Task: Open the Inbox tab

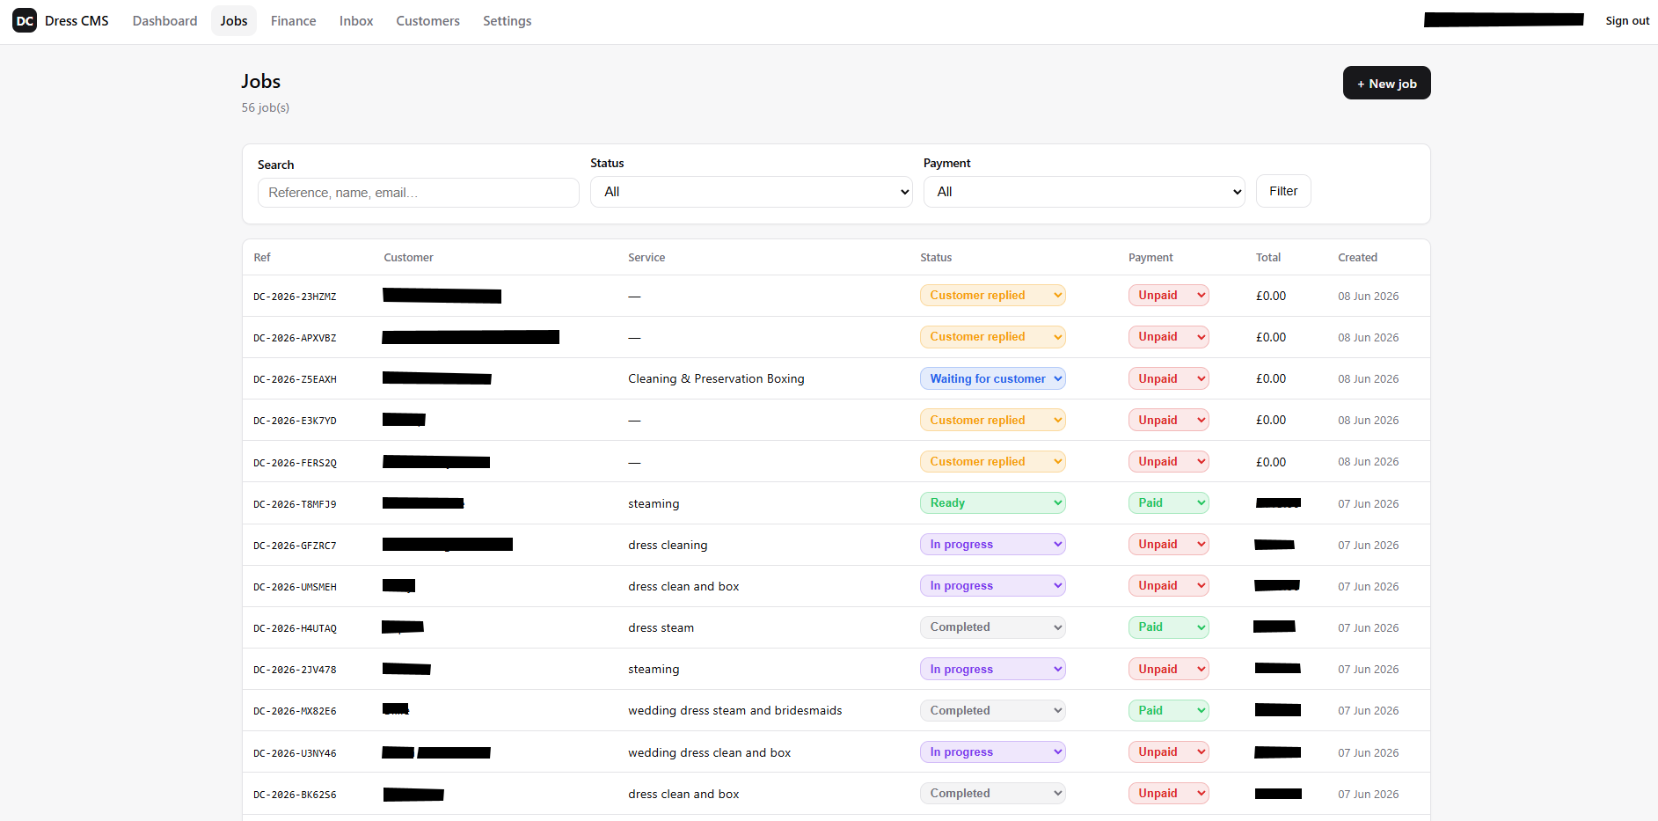Action: point(356,20)
